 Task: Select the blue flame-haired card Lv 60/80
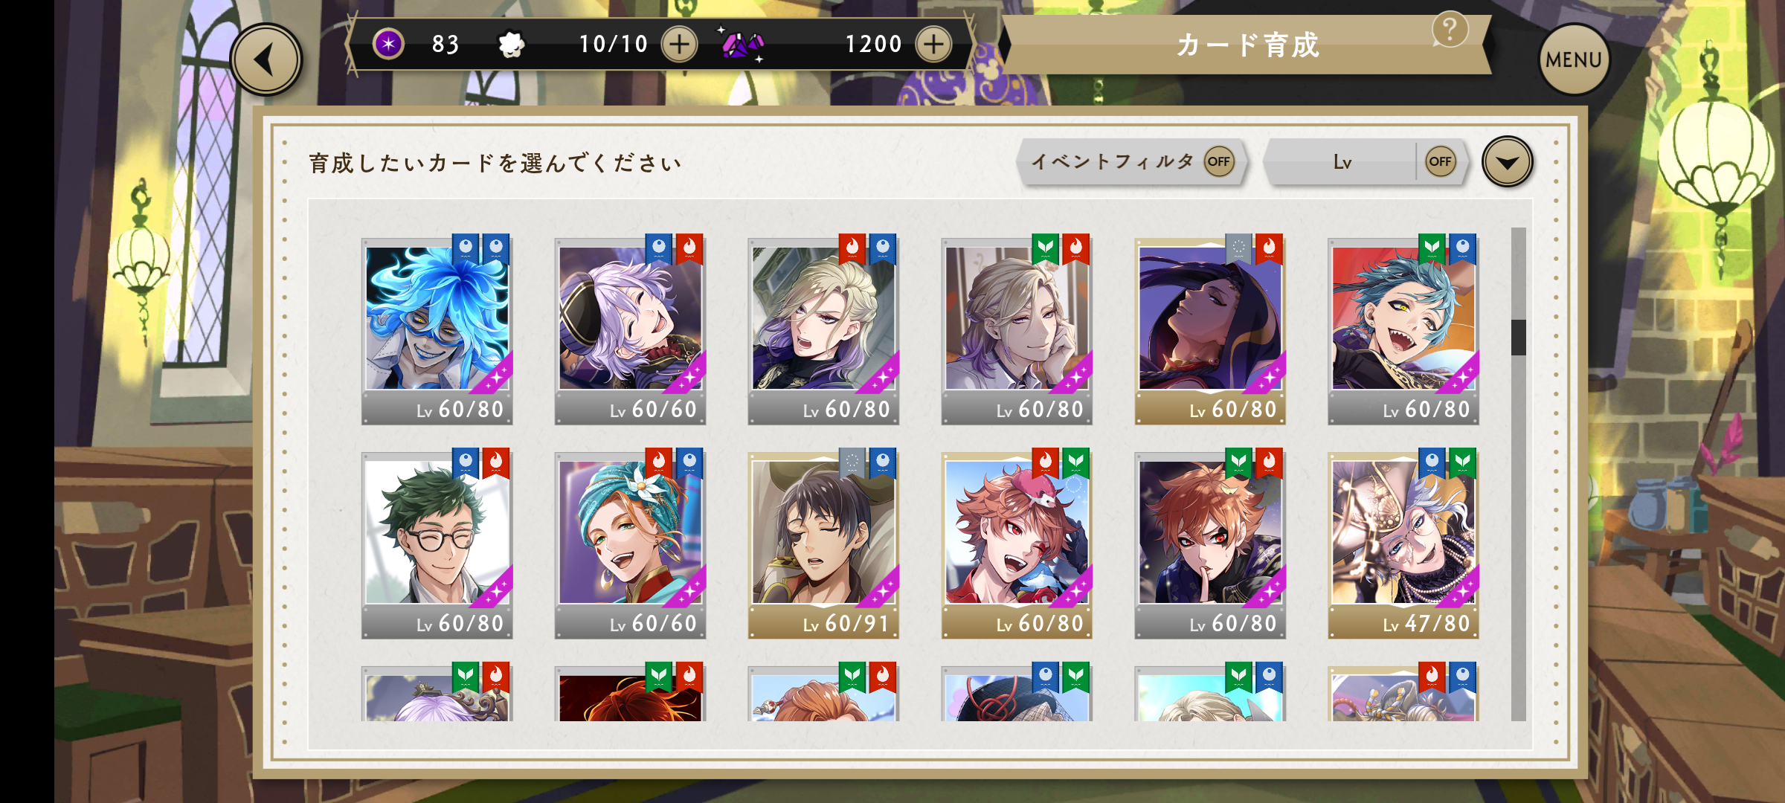pyautogui.click(x=437, y=331)
